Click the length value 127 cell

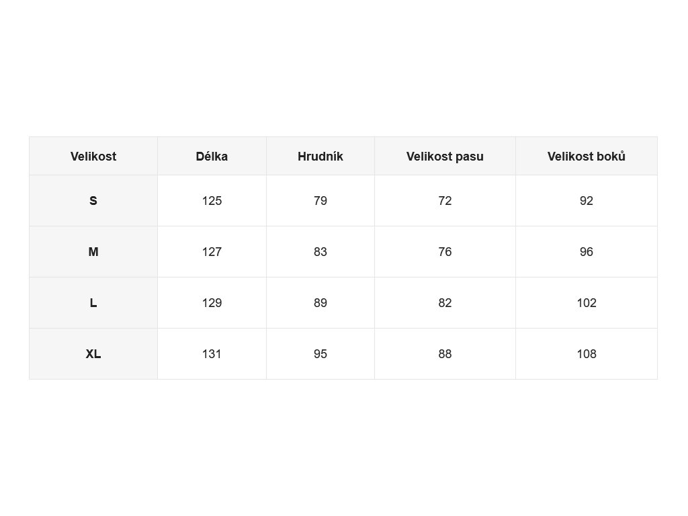click(x=212, y=252)
